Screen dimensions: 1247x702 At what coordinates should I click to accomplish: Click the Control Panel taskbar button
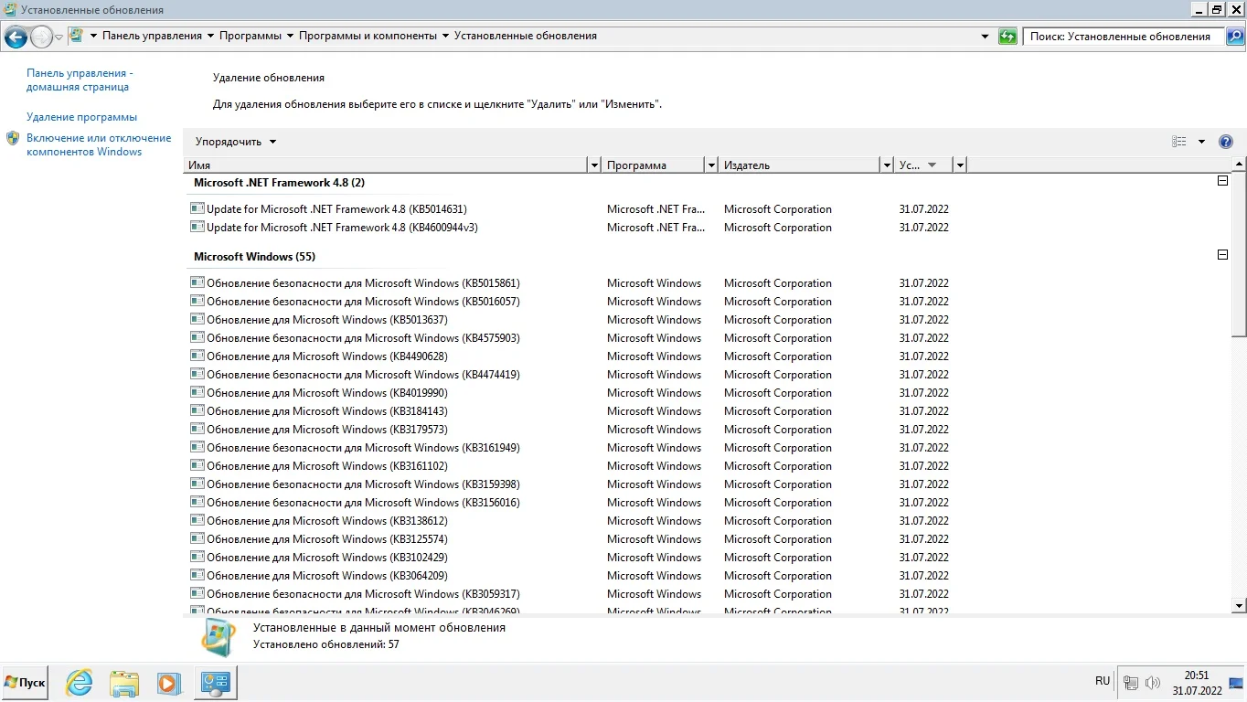(x=216, y=683)
